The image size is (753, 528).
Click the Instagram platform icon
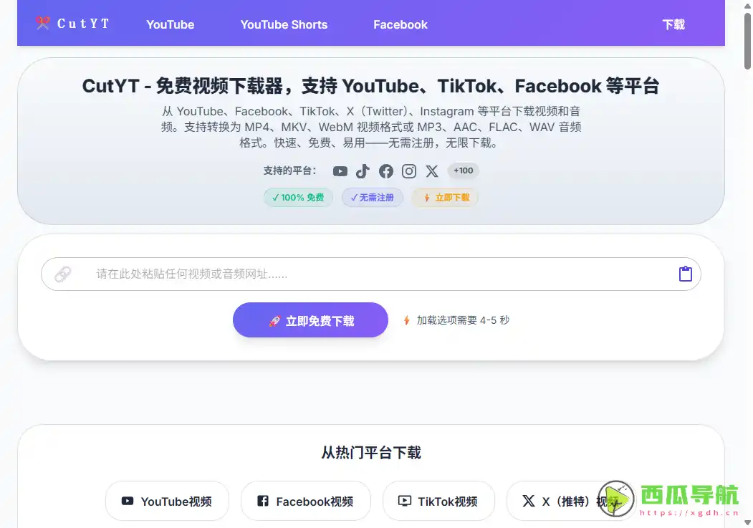tap(408, 171)
